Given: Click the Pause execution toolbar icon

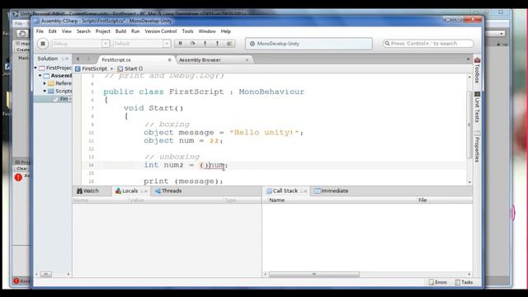Looking at the screenshot, I should coord(180,43).
